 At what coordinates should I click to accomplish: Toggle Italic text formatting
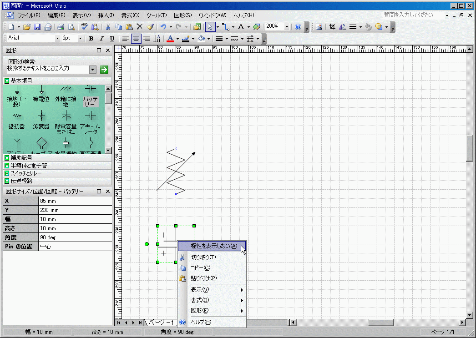tap(101, 39)
